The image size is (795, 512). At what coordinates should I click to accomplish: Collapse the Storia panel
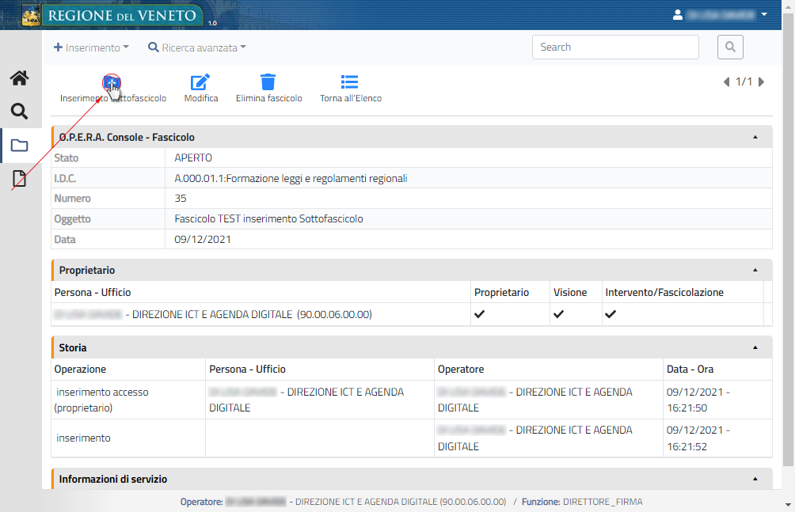[755, 347]
